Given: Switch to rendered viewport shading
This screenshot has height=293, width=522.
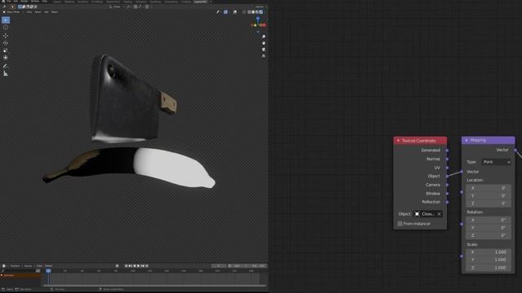Looking at the screenshot, I should 261,12.
